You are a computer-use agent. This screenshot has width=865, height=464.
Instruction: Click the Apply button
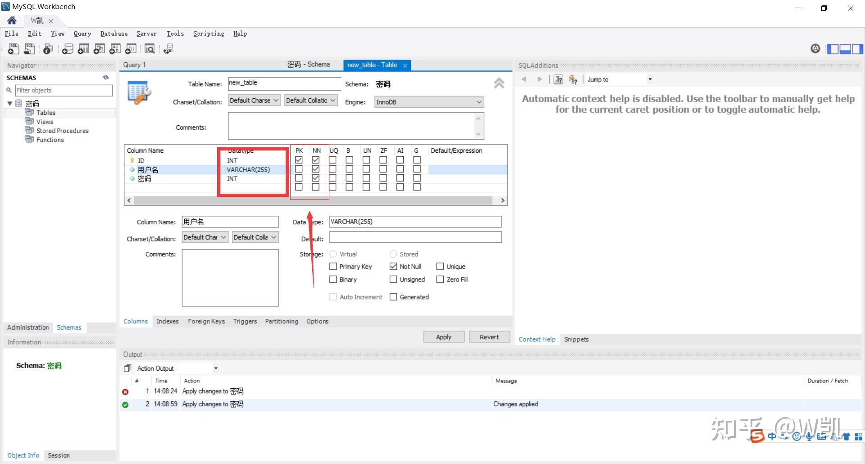[x=444, y=337]
